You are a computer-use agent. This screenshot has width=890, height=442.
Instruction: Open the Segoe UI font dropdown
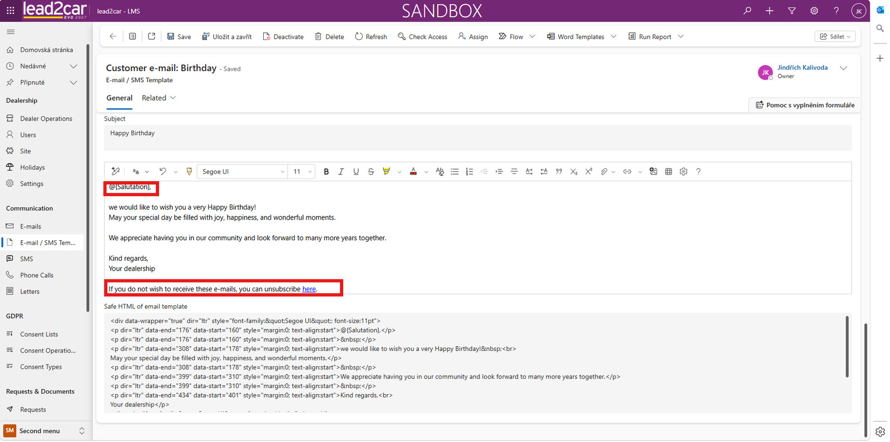tap(243, 171)
